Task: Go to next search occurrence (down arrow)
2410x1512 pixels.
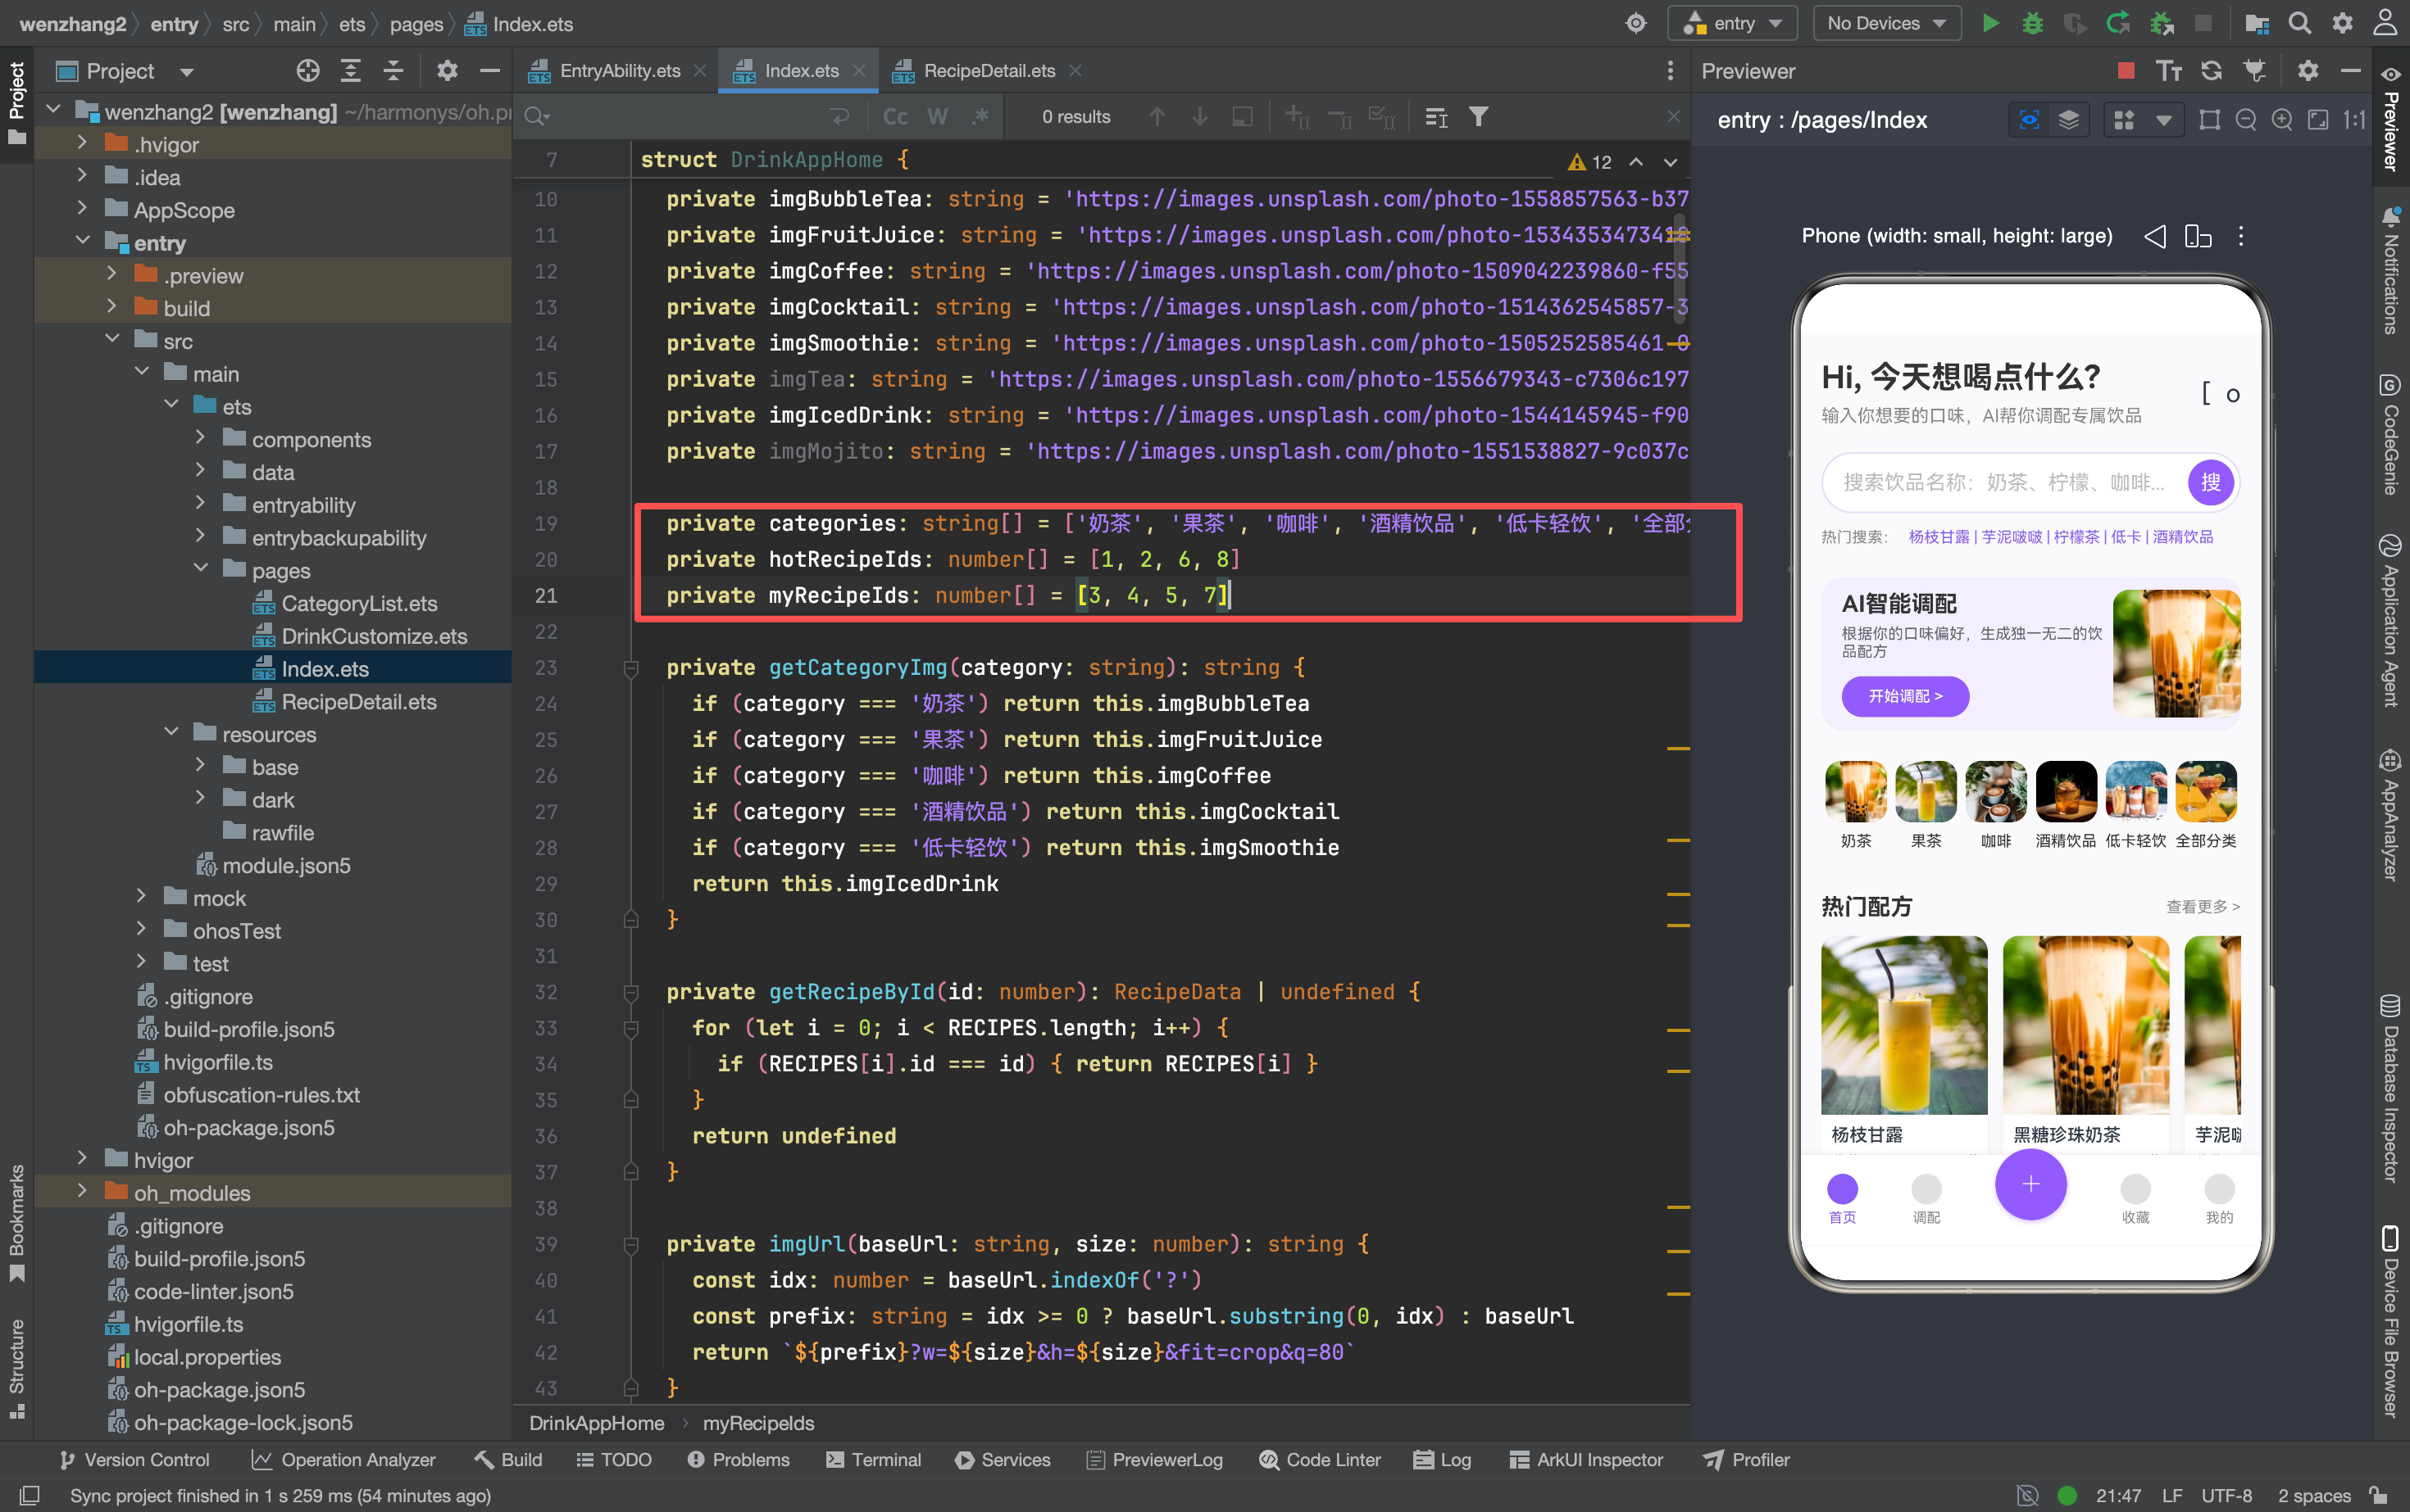Action: tap(1199, 117)
